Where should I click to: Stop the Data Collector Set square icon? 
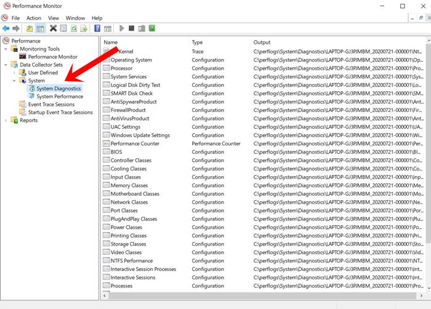tap(131, 28)
